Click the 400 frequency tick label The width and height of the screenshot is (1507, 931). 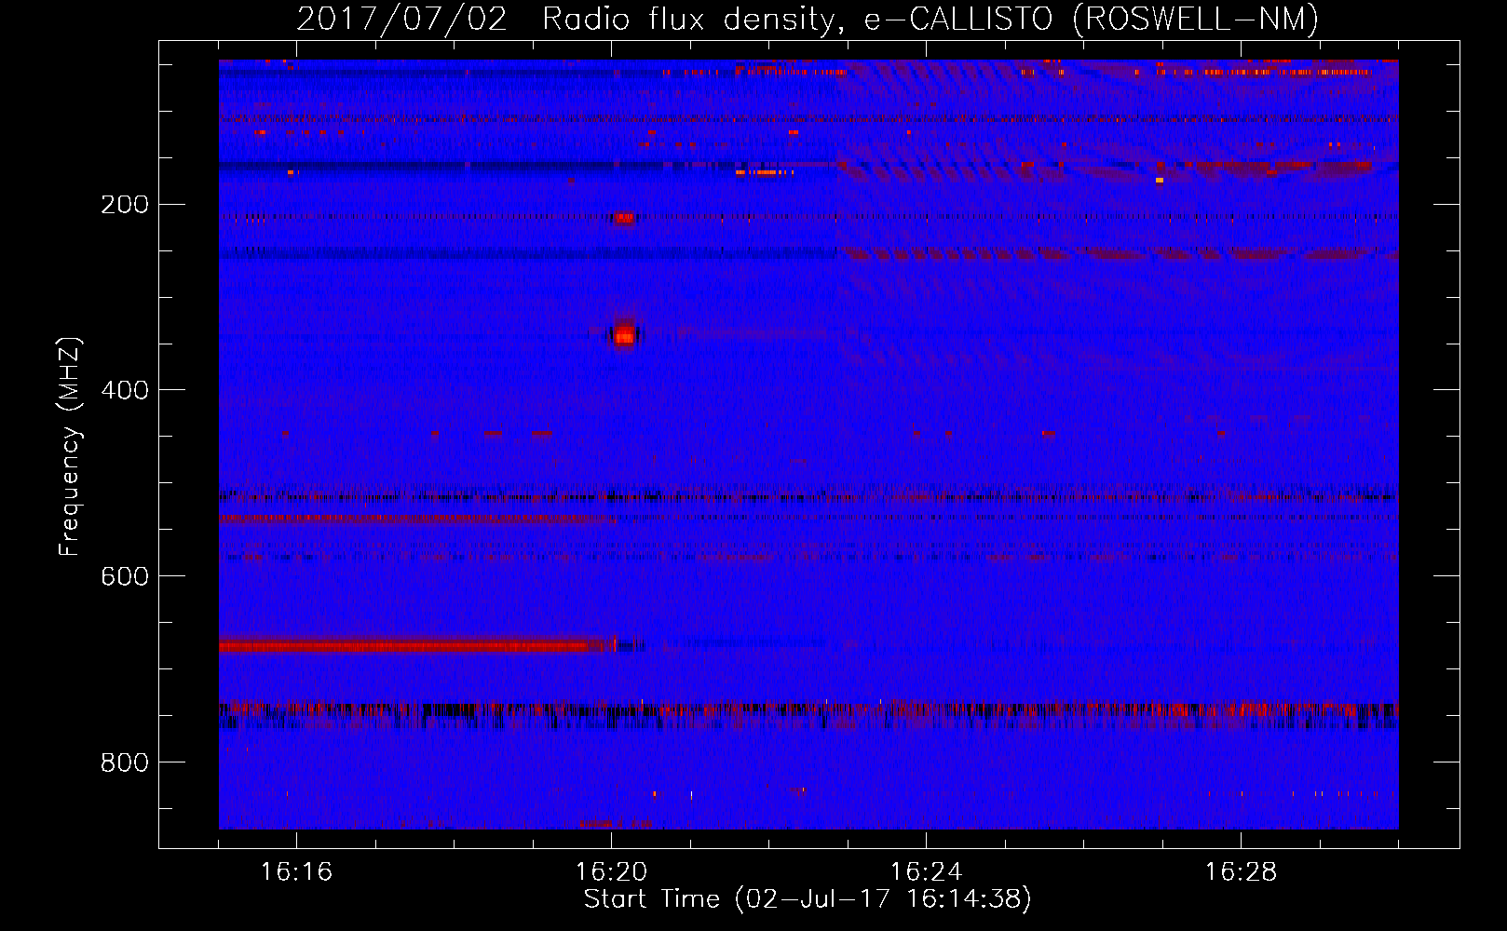(125, 390)
